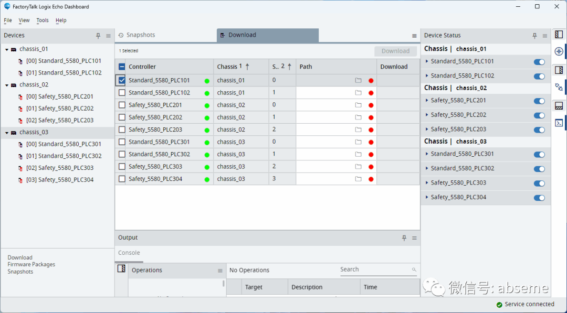The image size is (567, 313).
Task: Open the Tools menu
Action: coord(43,20)
